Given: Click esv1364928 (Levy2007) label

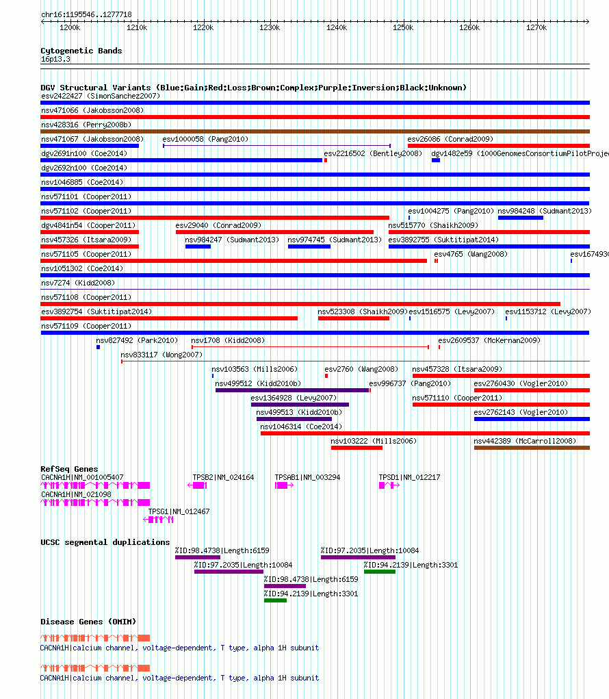Looking at the screenshot, I should (294, 398).
